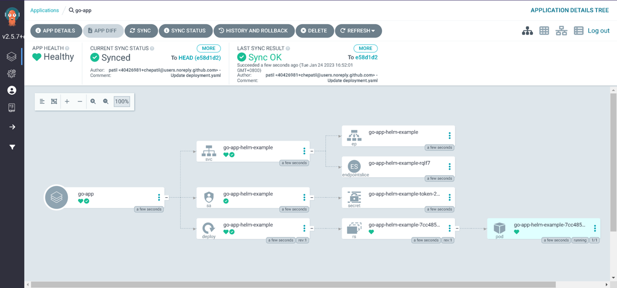Open three-dot menu on secret node

coord(449,198)
